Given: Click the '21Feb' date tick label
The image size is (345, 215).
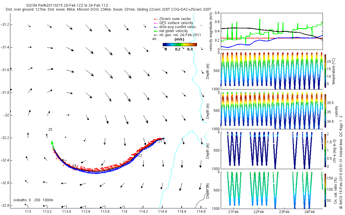Looking at the screenshot, I should point(233,212).
